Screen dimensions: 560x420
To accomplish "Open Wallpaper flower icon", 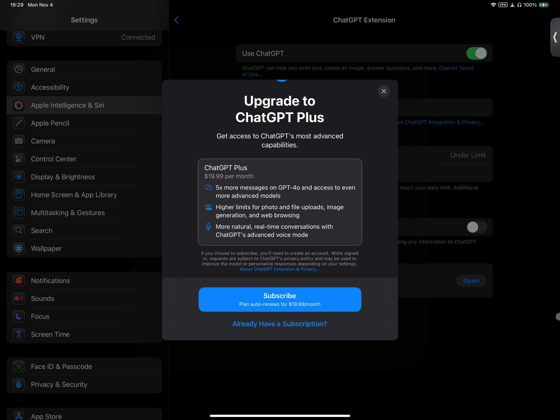I will coord(19,249).
